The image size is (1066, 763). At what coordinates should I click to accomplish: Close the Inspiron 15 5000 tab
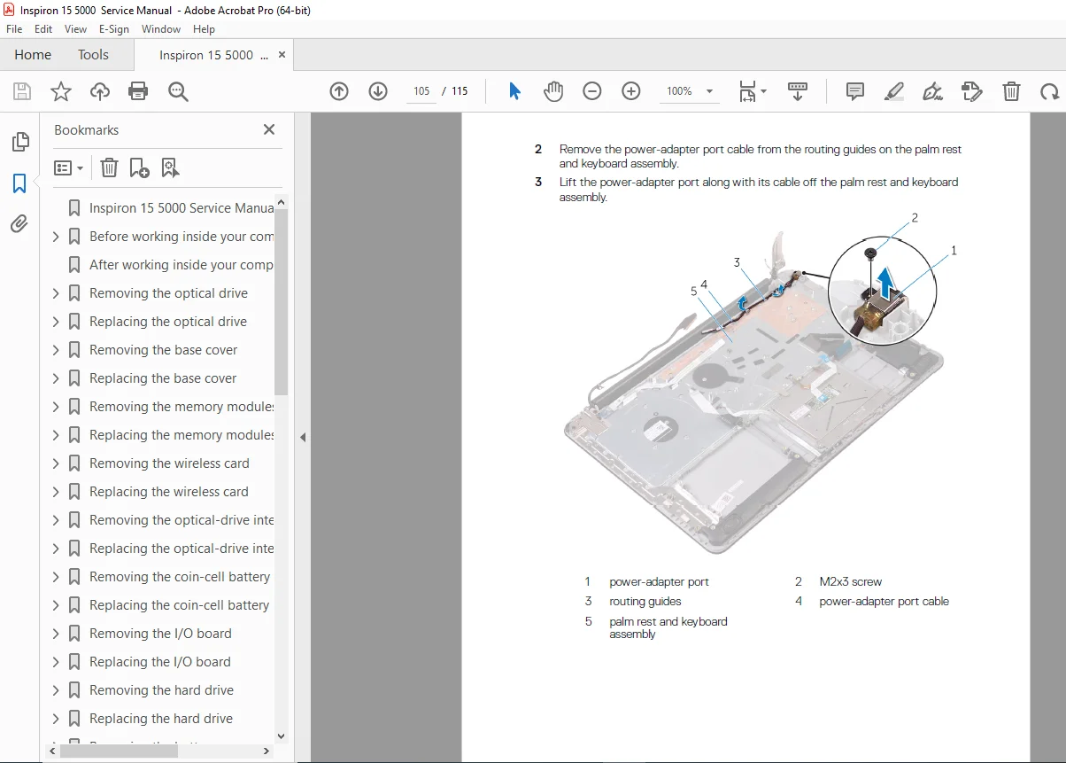(x=282, y=54)
